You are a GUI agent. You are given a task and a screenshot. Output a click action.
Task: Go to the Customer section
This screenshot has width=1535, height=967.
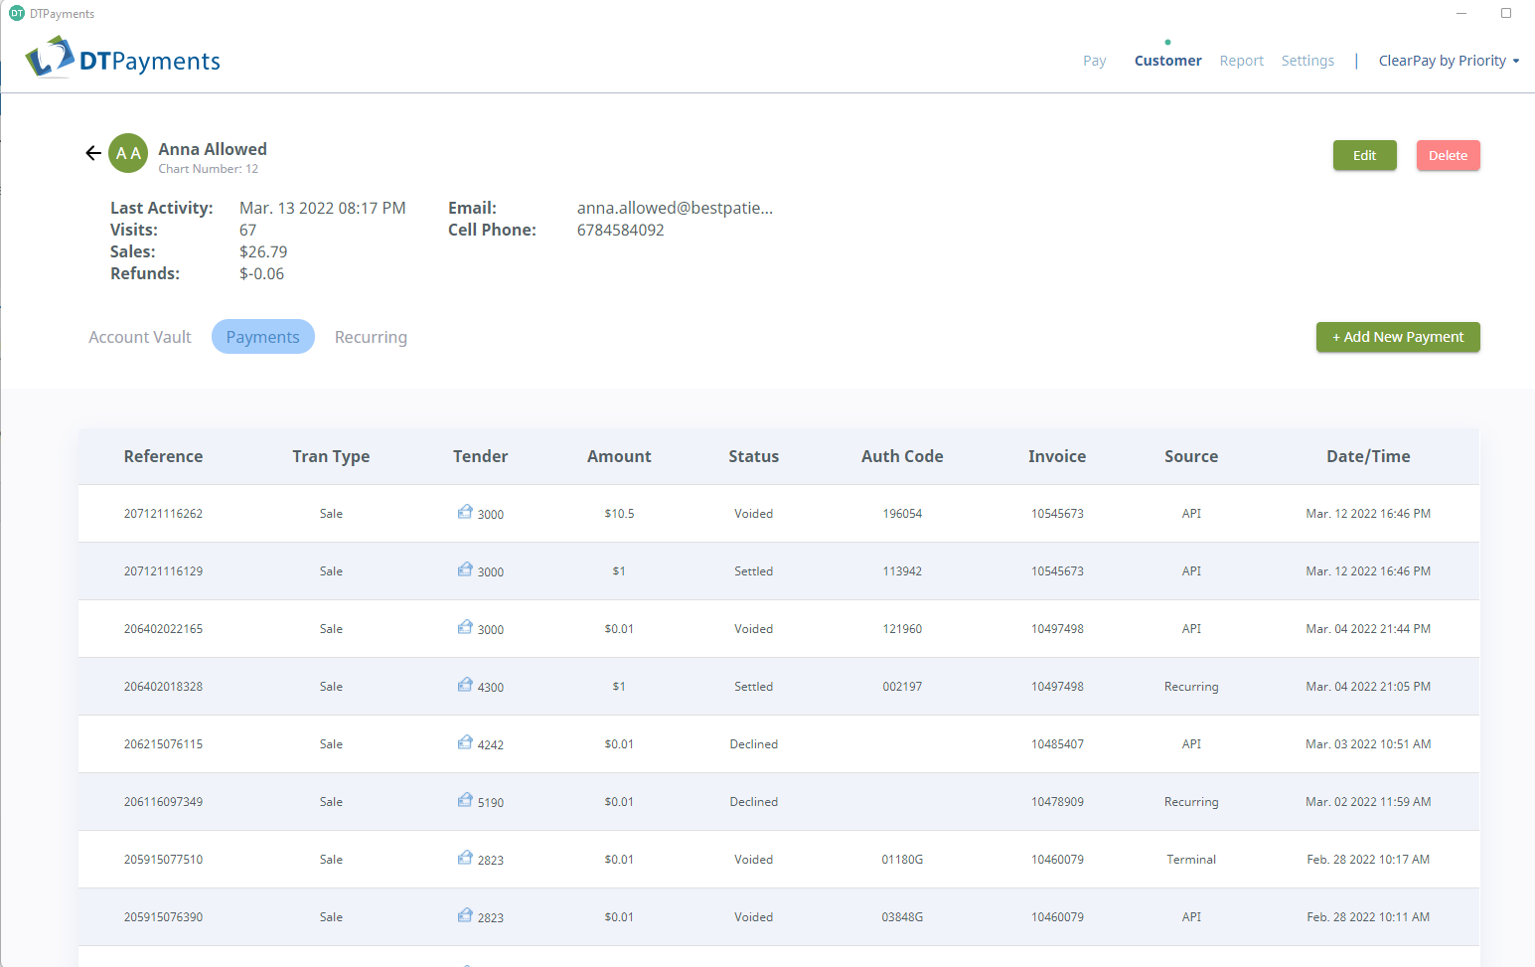click(1168, 61)
